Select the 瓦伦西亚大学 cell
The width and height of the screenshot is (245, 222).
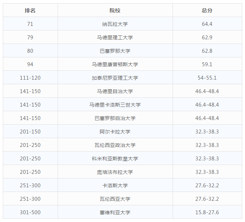[115, 199]
